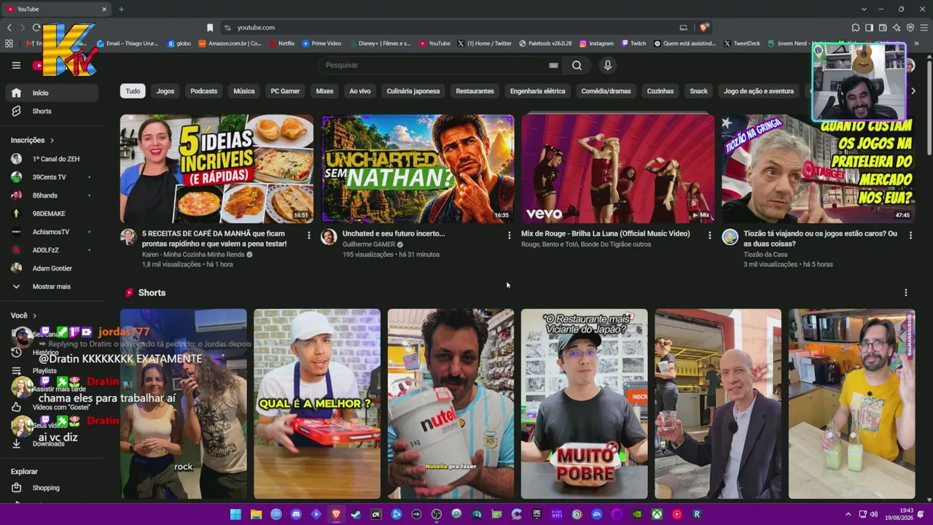Show hidden system tray icons

(849, 514)
